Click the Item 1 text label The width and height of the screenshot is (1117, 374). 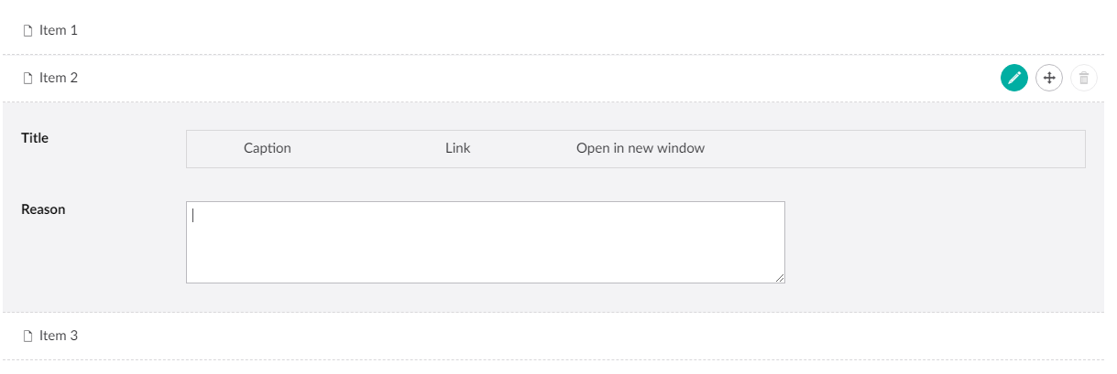click(59, 30)
